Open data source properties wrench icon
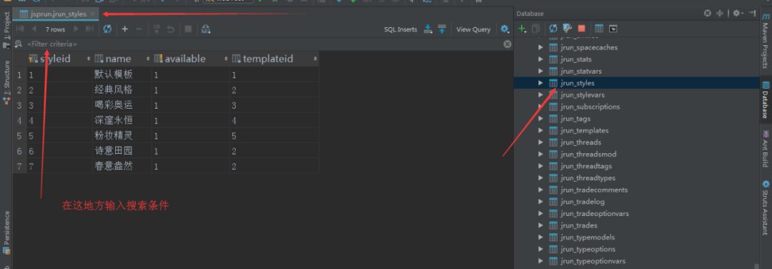Screen dimensions: 772x269 (567, 29)
